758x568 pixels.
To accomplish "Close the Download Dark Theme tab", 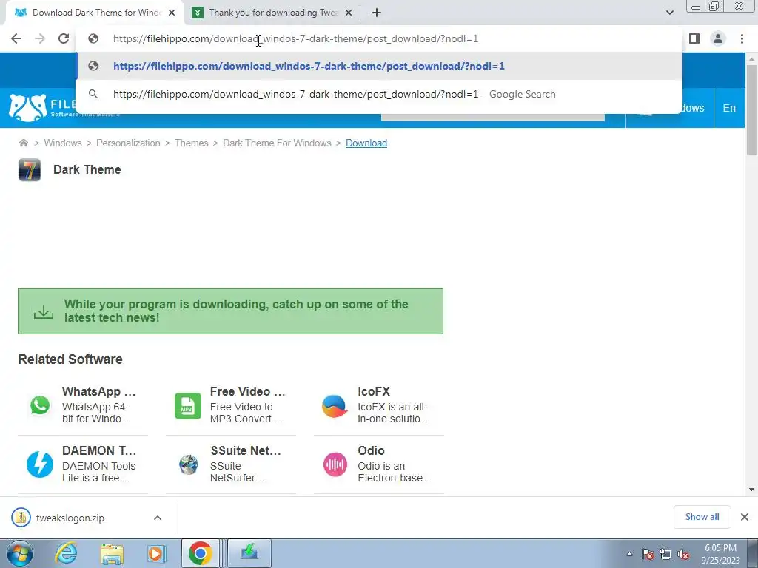I will [x=172, y=13].
